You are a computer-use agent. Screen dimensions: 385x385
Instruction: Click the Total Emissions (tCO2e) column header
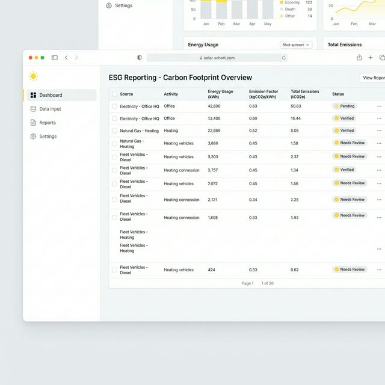click(x=305, y=94)
